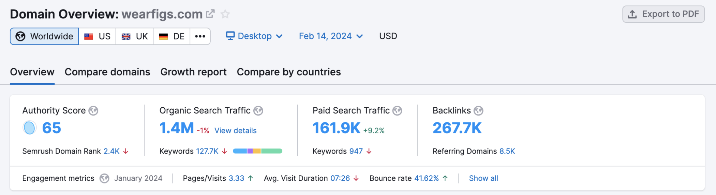Open the Compare by countries tab
The width and height of the screenshot is (716, 195).
tap(289, 72)
